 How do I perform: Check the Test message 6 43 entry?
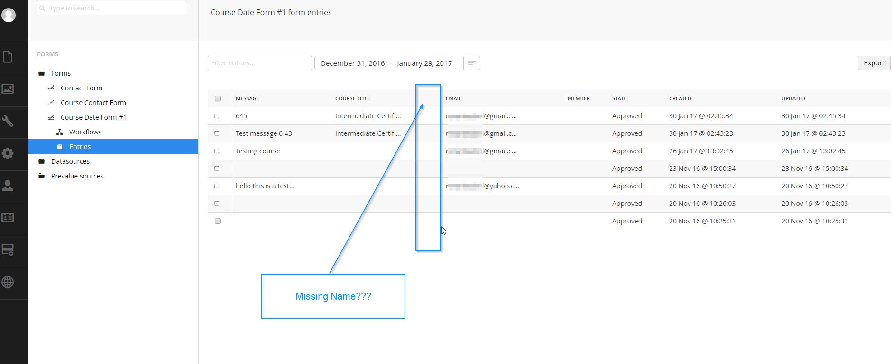click(x=217, y=133)
